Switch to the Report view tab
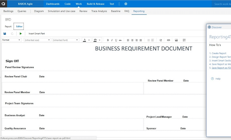Viewport: 231px width, 140px height. [x=8, y=27]
